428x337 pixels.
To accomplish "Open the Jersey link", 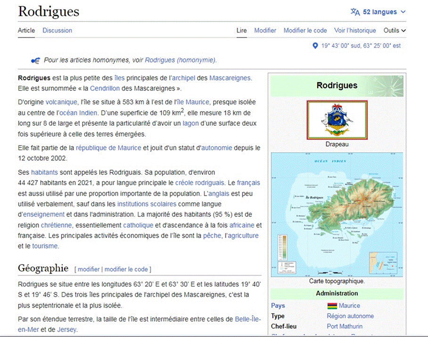I will (x=66, y=329).
